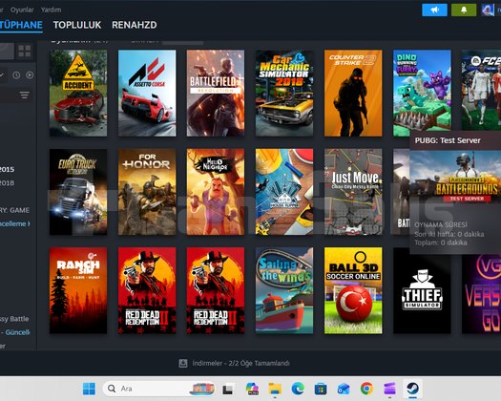
Task: Open the Counter-Strike 2 cover
Action: [x=353, y=93]
